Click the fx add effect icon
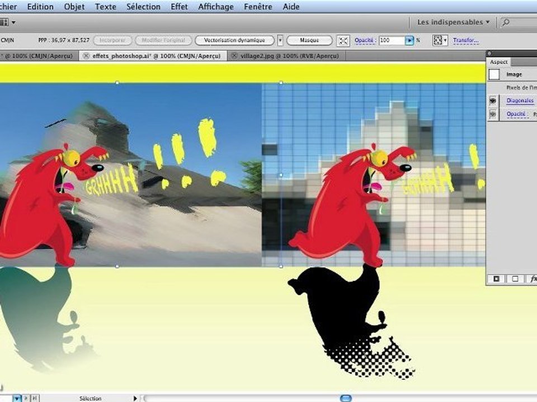This screenshot has height=402, width=537. coord(533,279)
